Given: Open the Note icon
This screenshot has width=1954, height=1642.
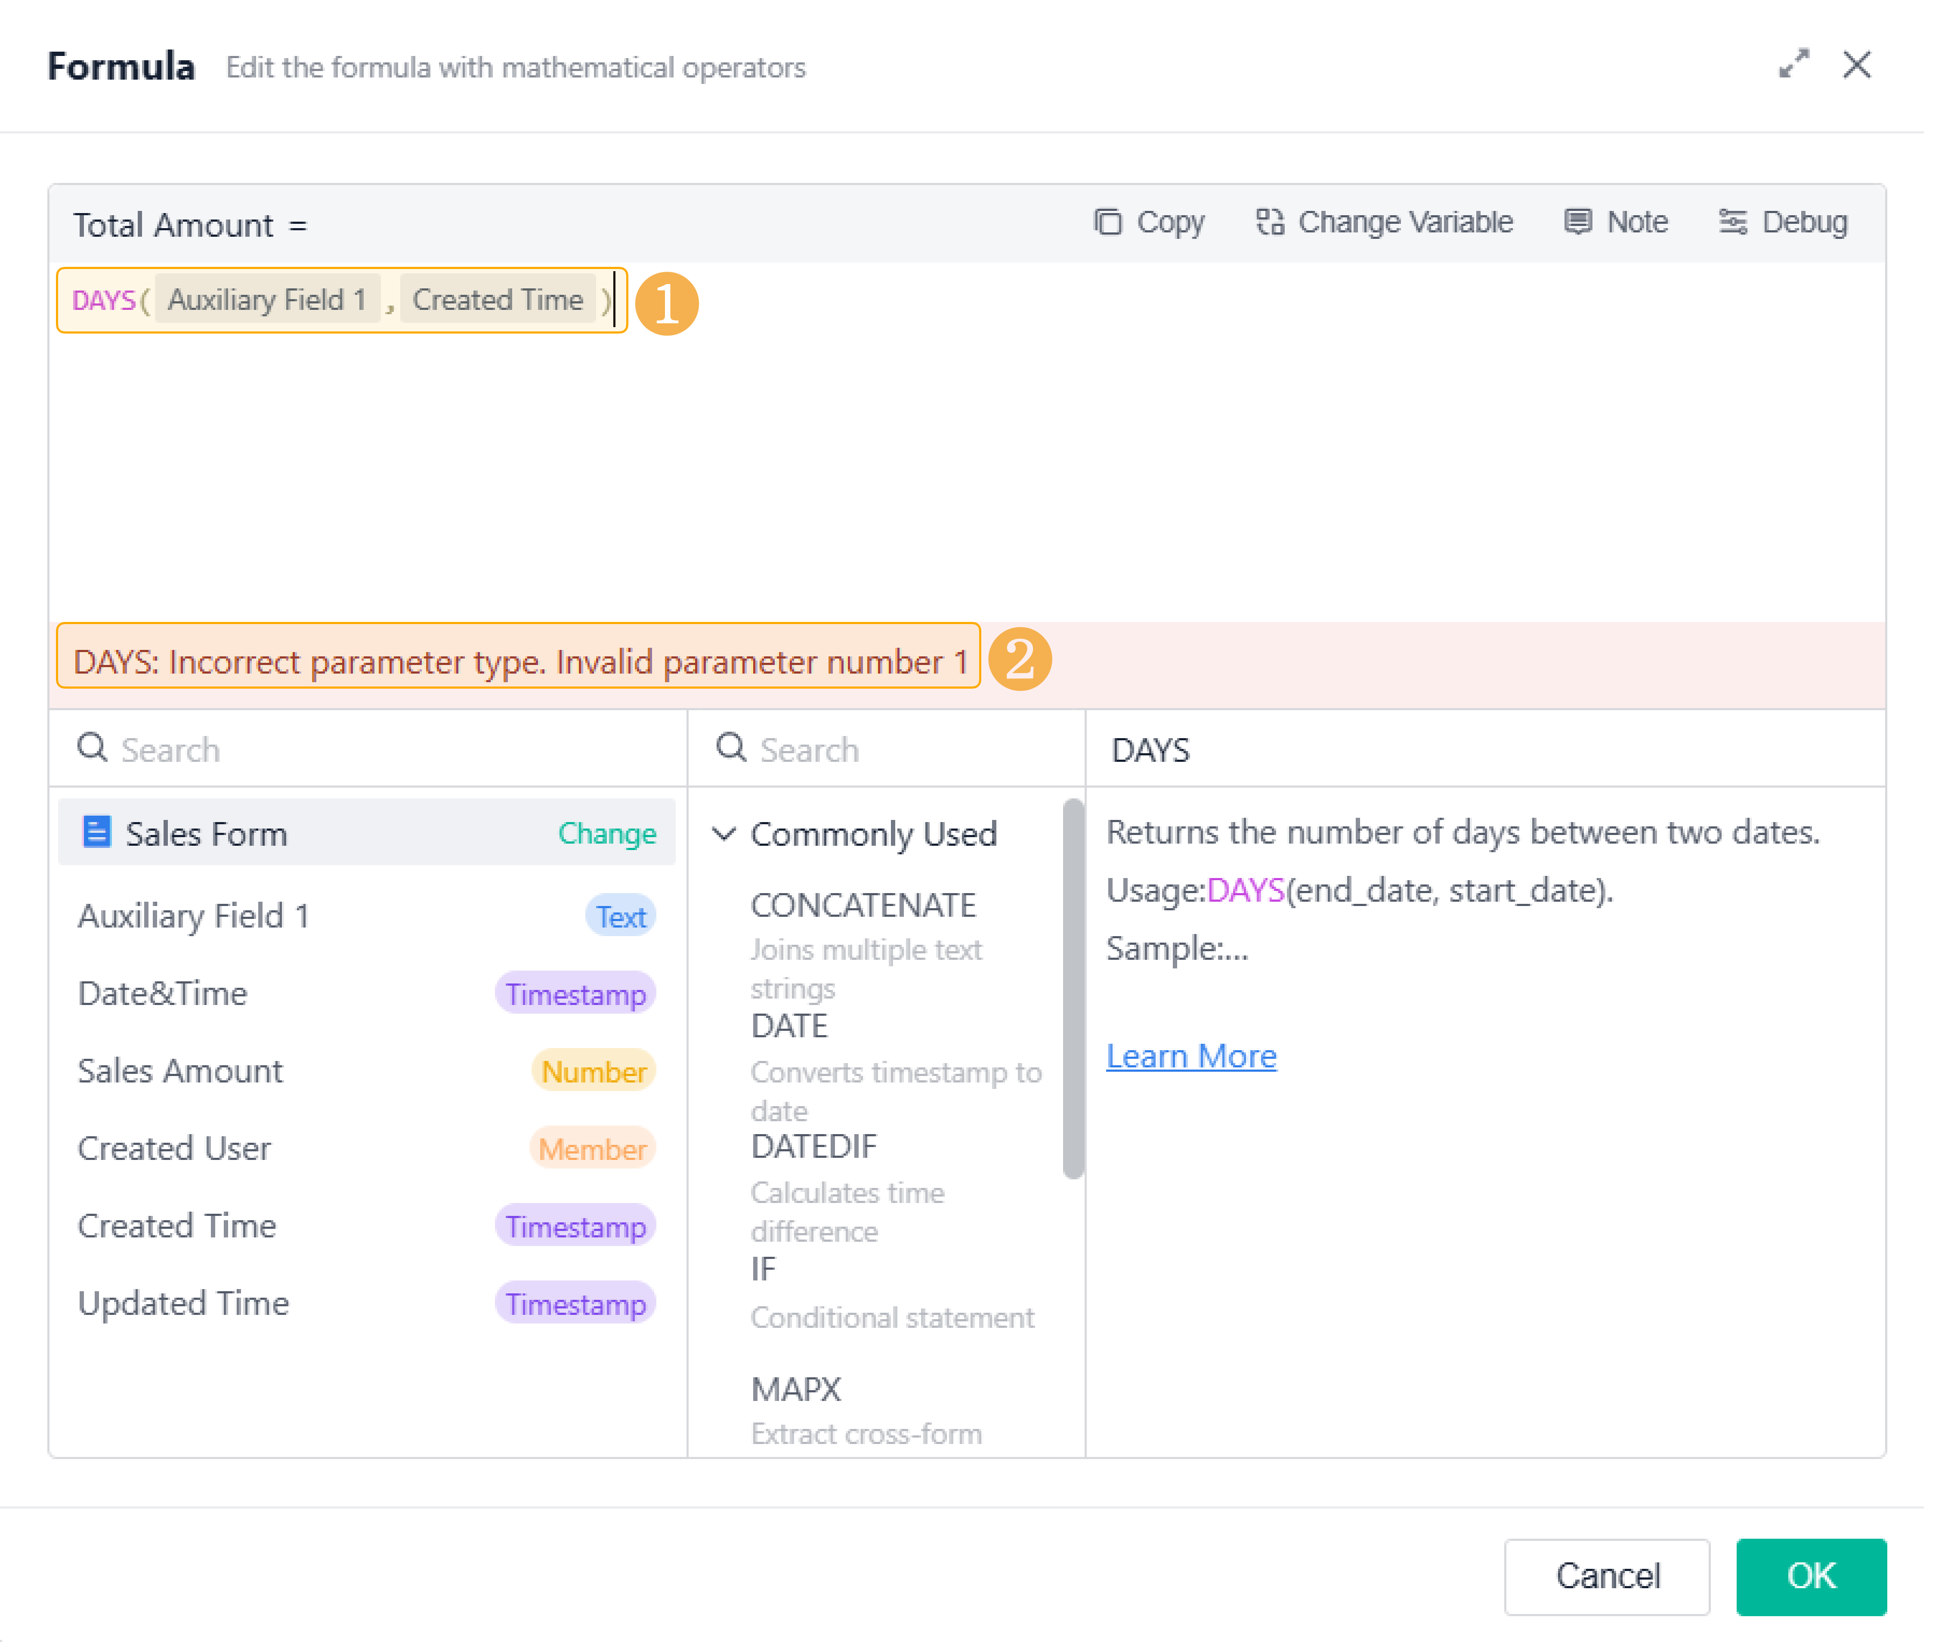Looking at the screenshot, I should tap(1577, 222).
